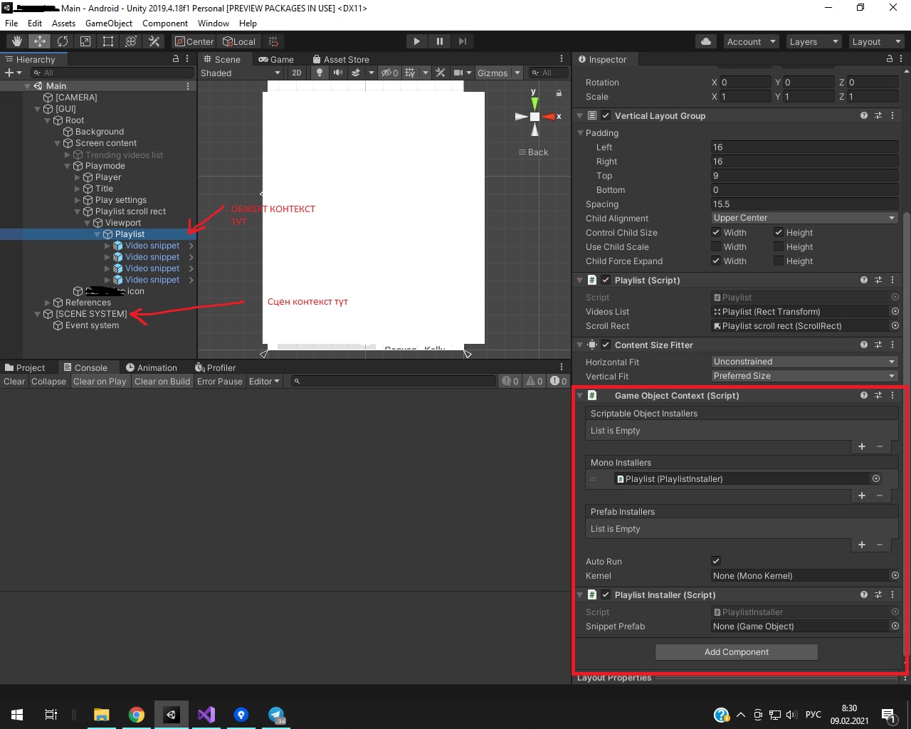
Task: Toggle Center pivot mode button
Action: [x=194, y=41]
